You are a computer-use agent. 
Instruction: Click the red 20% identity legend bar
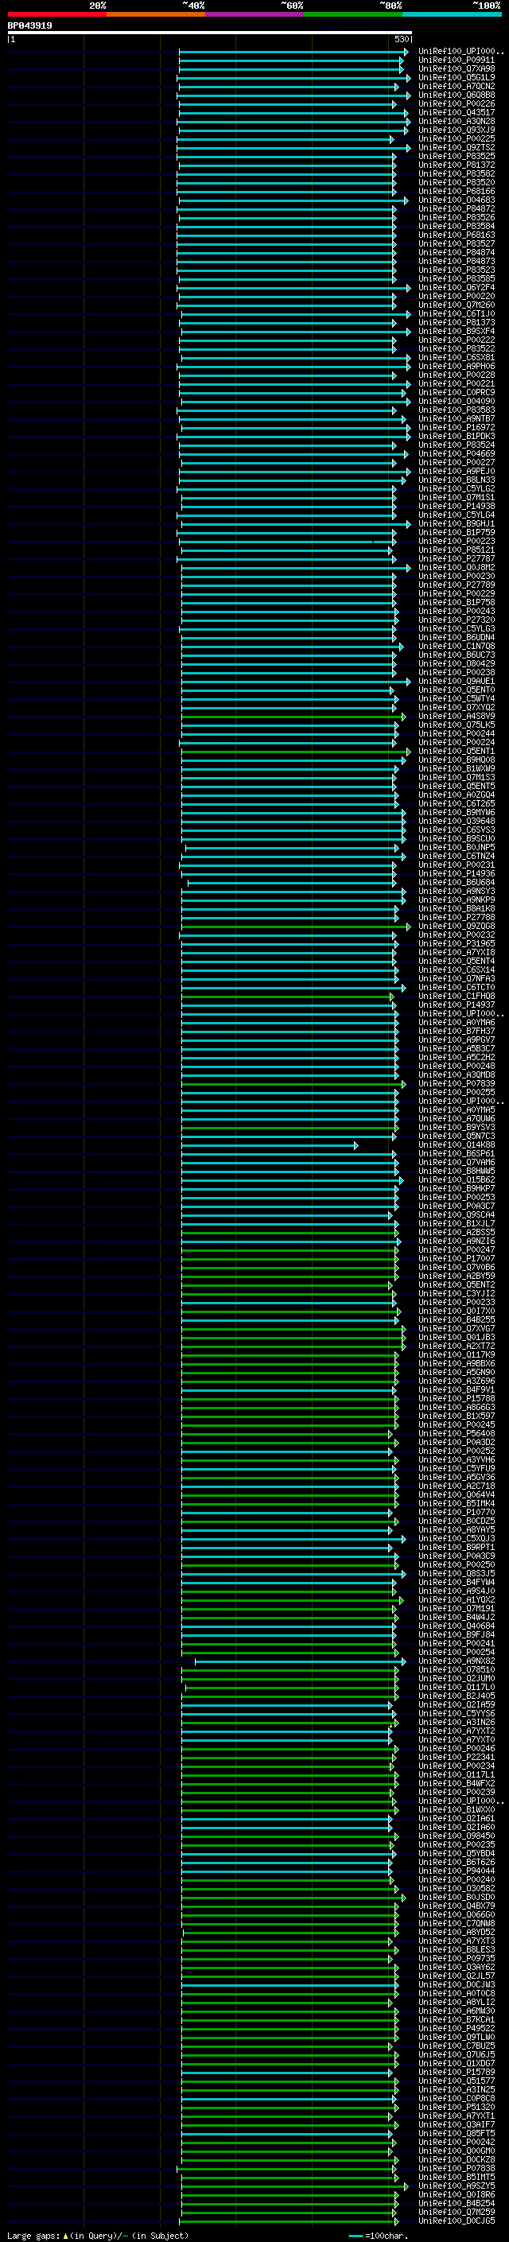(x=56, y=14)
